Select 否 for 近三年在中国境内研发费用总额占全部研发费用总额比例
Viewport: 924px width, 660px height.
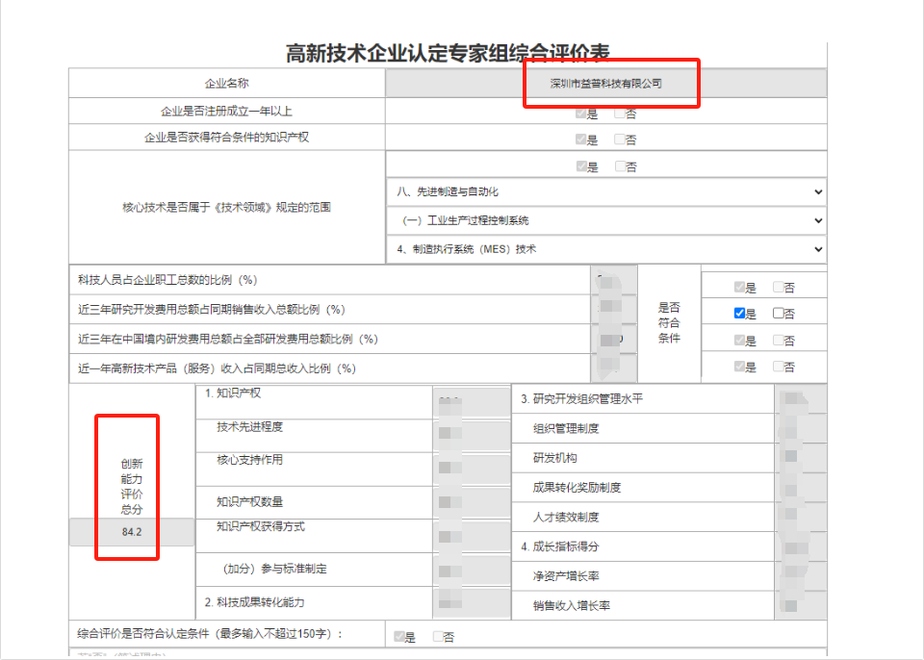(x=778, y=340)
